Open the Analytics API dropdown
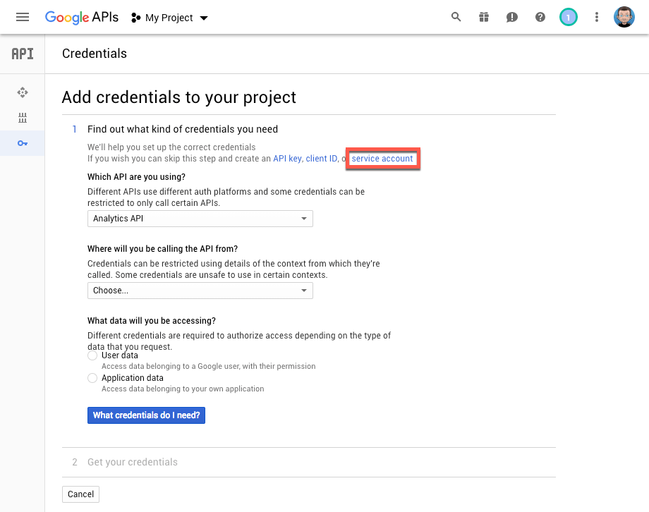 pos(200,219)
